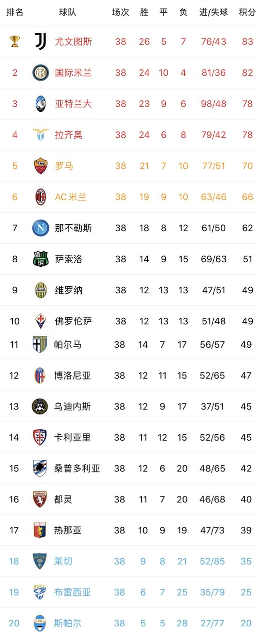
Task: Click 亚特兰大's 98/48 goals cell
Action: tap(214, 104)
